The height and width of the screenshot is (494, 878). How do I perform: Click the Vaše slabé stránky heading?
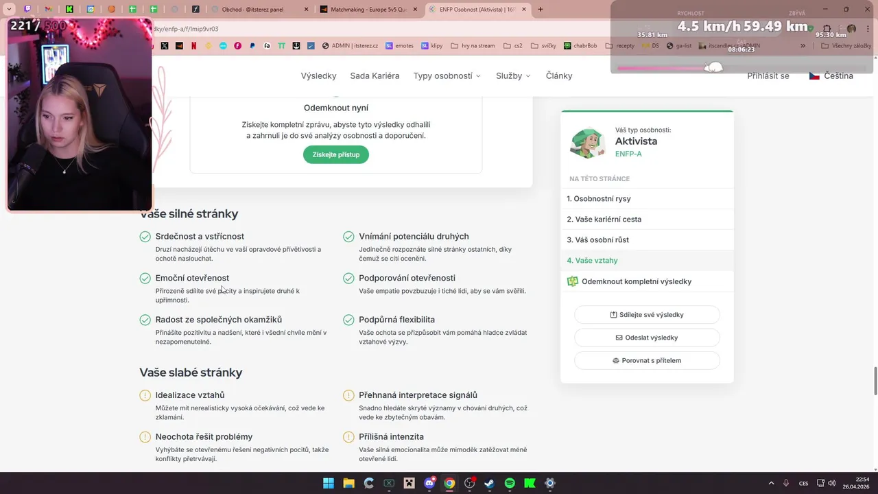point(191,373)
